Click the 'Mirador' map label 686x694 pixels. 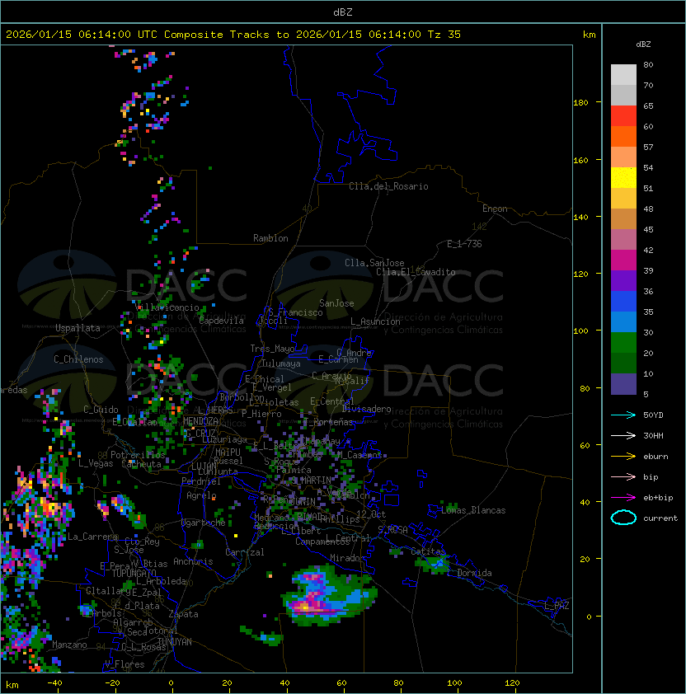348,558
